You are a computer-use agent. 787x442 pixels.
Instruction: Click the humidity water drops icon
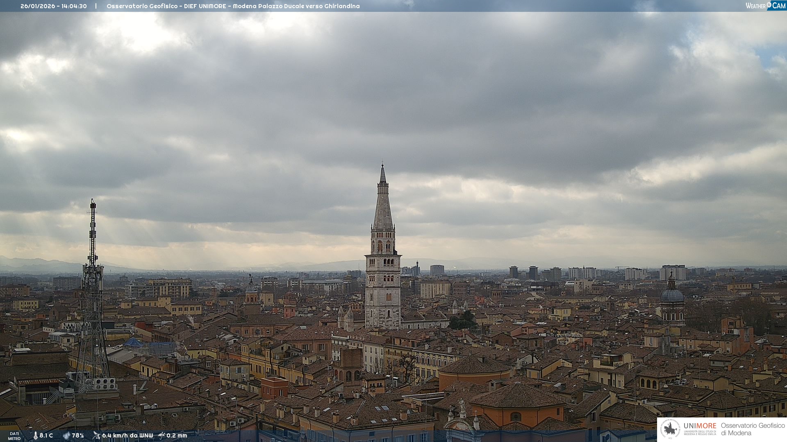pyautogui.click(x=66, y=436)
